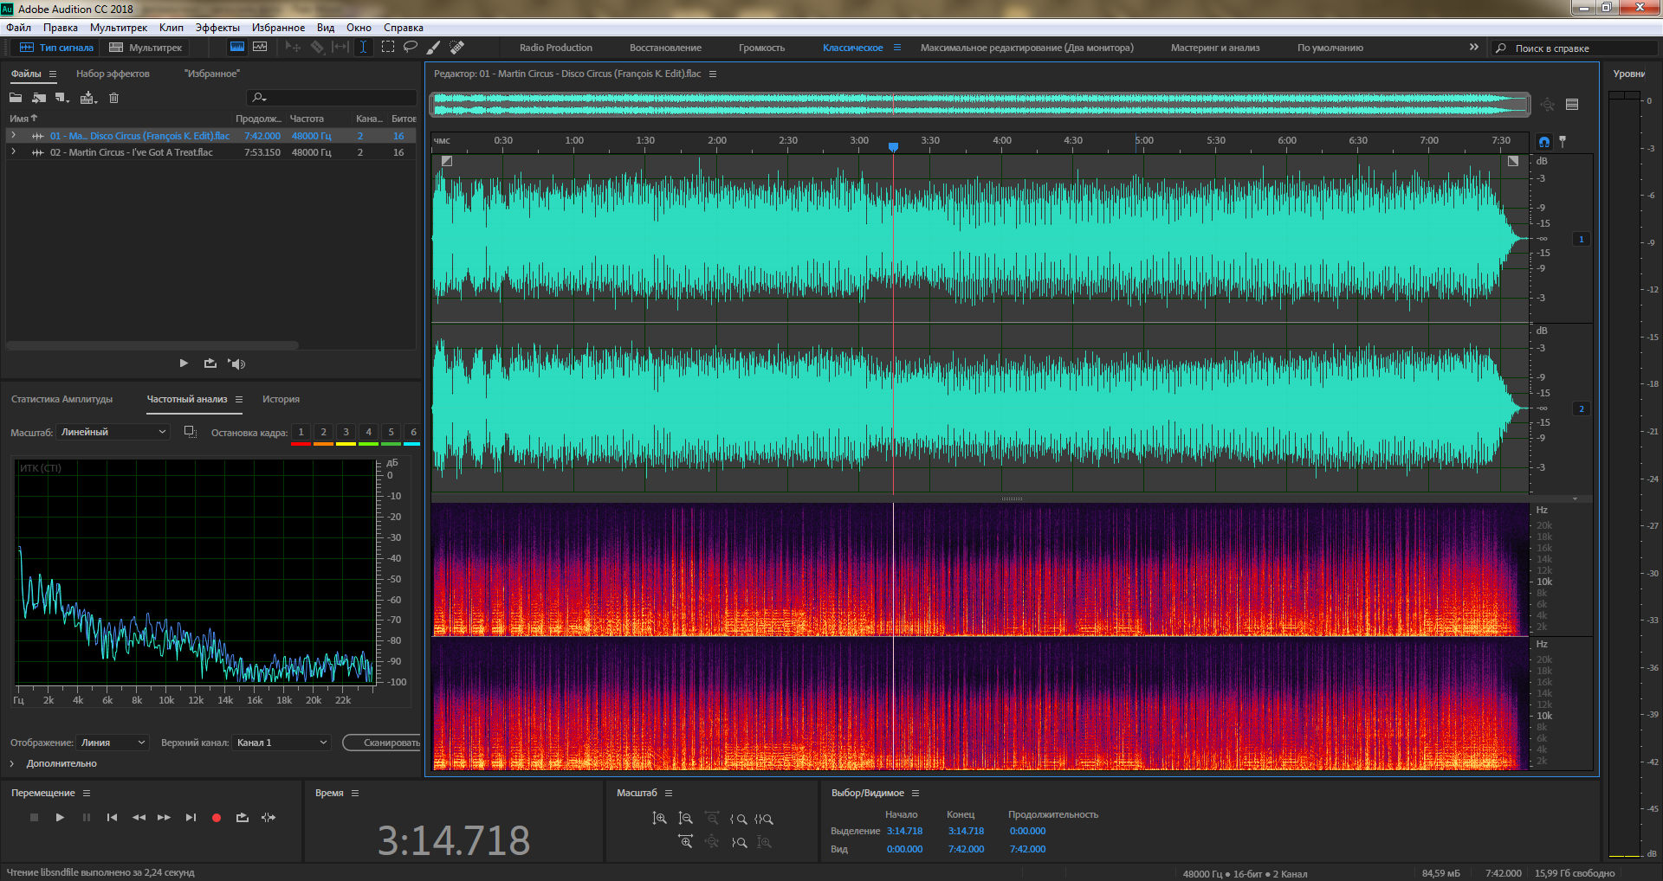Select the Lasso Selection tool
This screenshot has width=1663, height=881.
pyautogui.click(x=411, y=48)
